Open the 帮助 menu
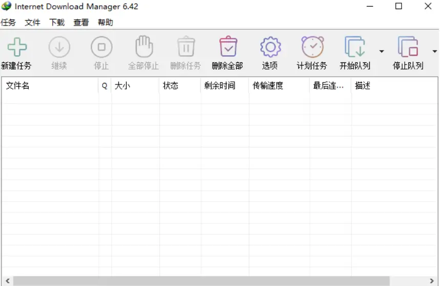The width and height of the screenshot is (440, 286). tap(106, 23)
